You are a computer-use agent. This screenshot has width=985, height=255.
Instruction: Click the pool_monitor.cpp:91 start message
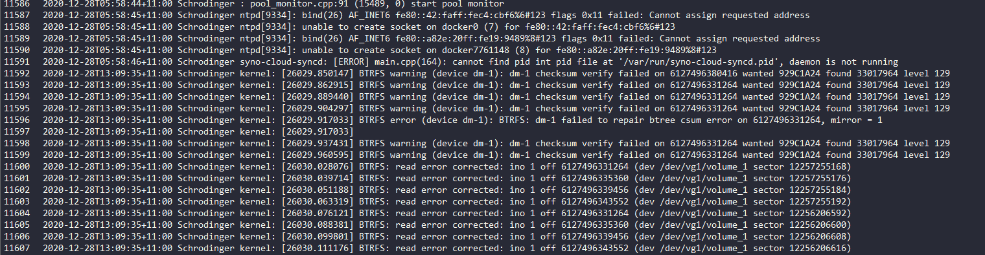coord(374,3)
